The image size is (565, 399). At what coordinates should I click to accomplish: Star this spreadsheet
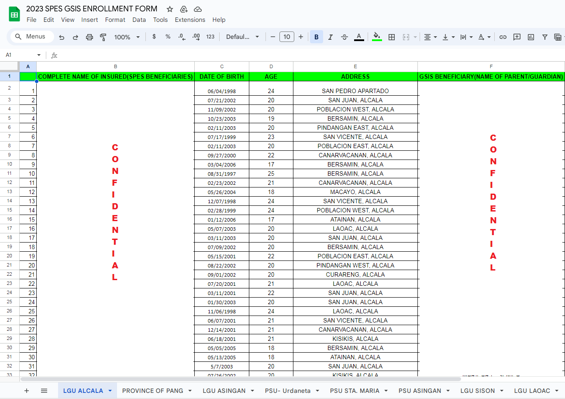(170, 9)
